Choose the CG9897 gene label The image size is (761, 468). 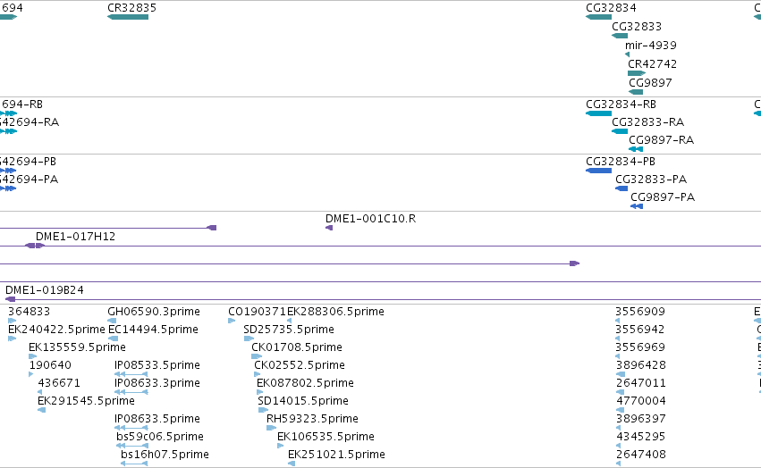tap(650, 83)
